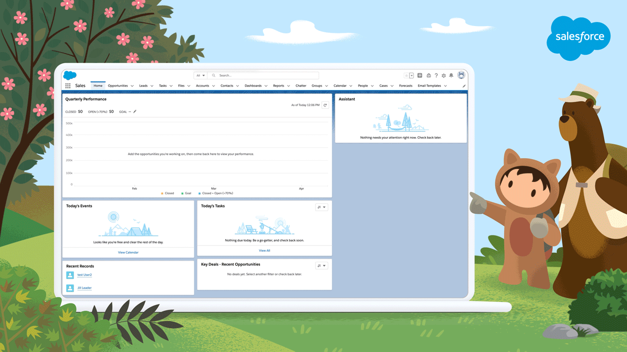Expand the Accounts tab chevron
627x352 pixels.
click(x=214, y=86)
